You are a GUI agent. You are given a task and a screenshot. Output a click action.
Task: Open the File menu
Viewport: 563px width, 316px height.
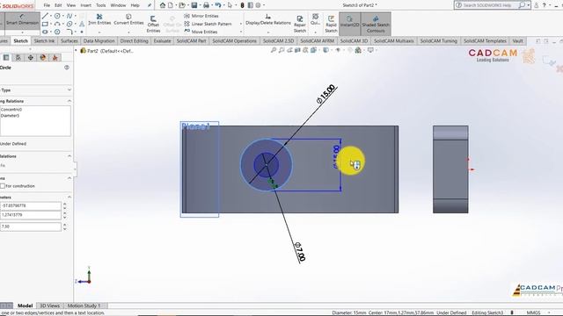point(47,5)
